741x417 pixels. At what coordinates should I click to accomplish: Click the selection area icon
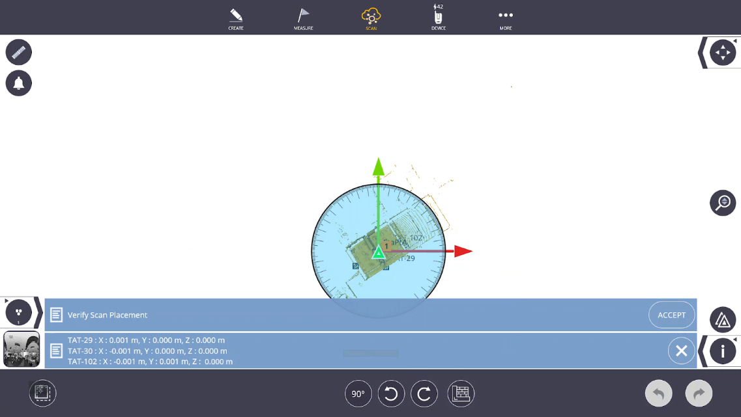[42, 393]
